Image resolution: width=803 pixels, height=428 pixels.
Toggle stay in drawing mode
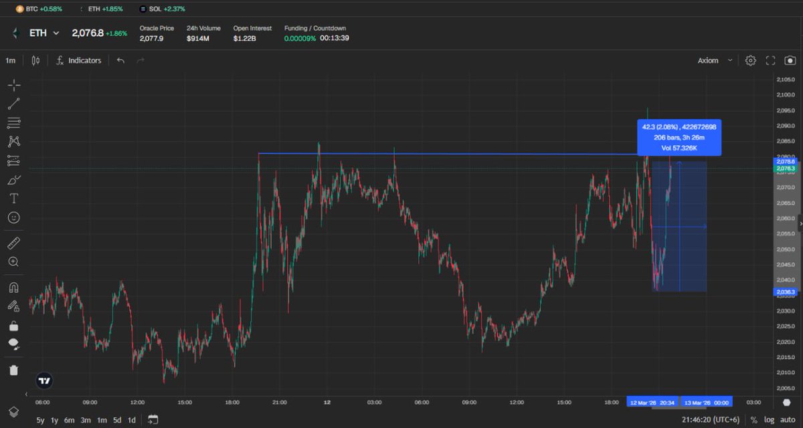click(x=14, y=306)
